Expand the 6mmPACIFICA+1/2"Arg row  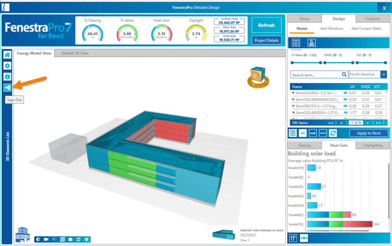coord(293,106)
